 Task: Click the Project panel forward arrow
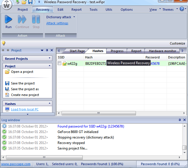coord(8,50)
